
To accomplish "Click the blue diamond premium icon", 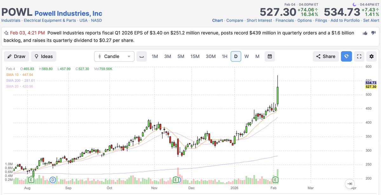I will click(x=346, y=56).
